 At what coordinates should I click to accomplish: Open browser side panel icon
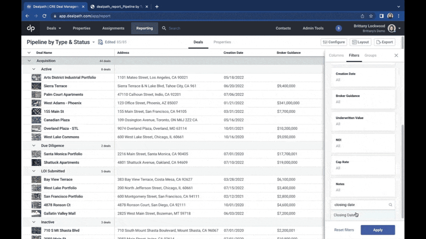tap(382, 16)
